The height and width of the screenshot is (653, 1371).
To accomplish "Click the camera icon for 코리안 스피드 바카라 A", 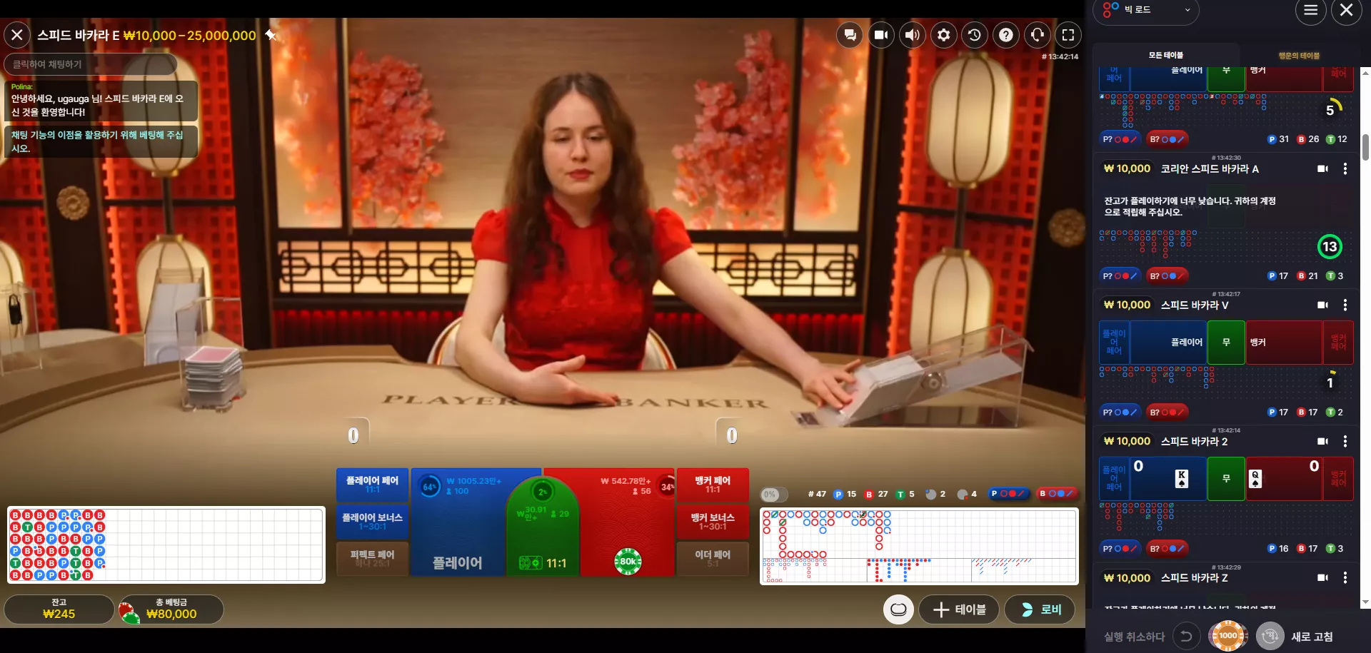I will coord(1322,169).
